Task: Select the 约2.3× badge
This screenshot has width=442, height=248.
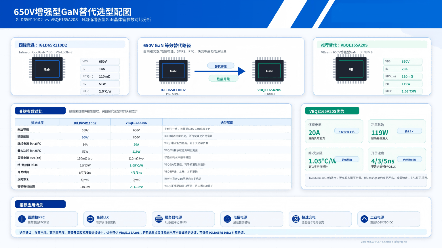Action: tap(409, 131)
